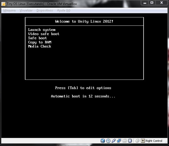Select the Launch system boot entry
The image size is (169, 146).
[x=42, y=30]
